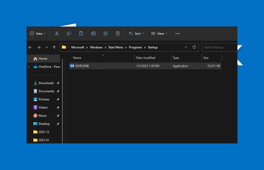Click the Copy icon in toolbar
264x170 pixels.
[69, 33]
